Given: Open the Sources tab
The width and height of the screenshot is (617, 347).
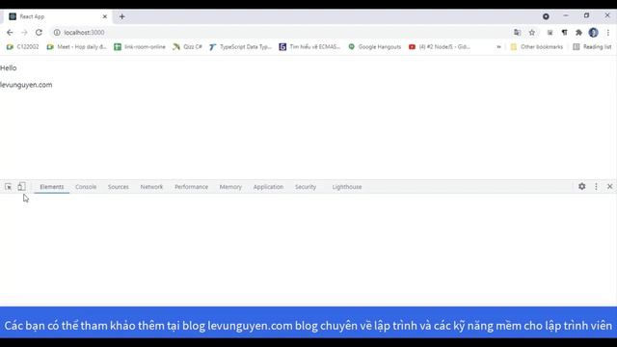Looking at the screenshot, I should pos(118,187).
